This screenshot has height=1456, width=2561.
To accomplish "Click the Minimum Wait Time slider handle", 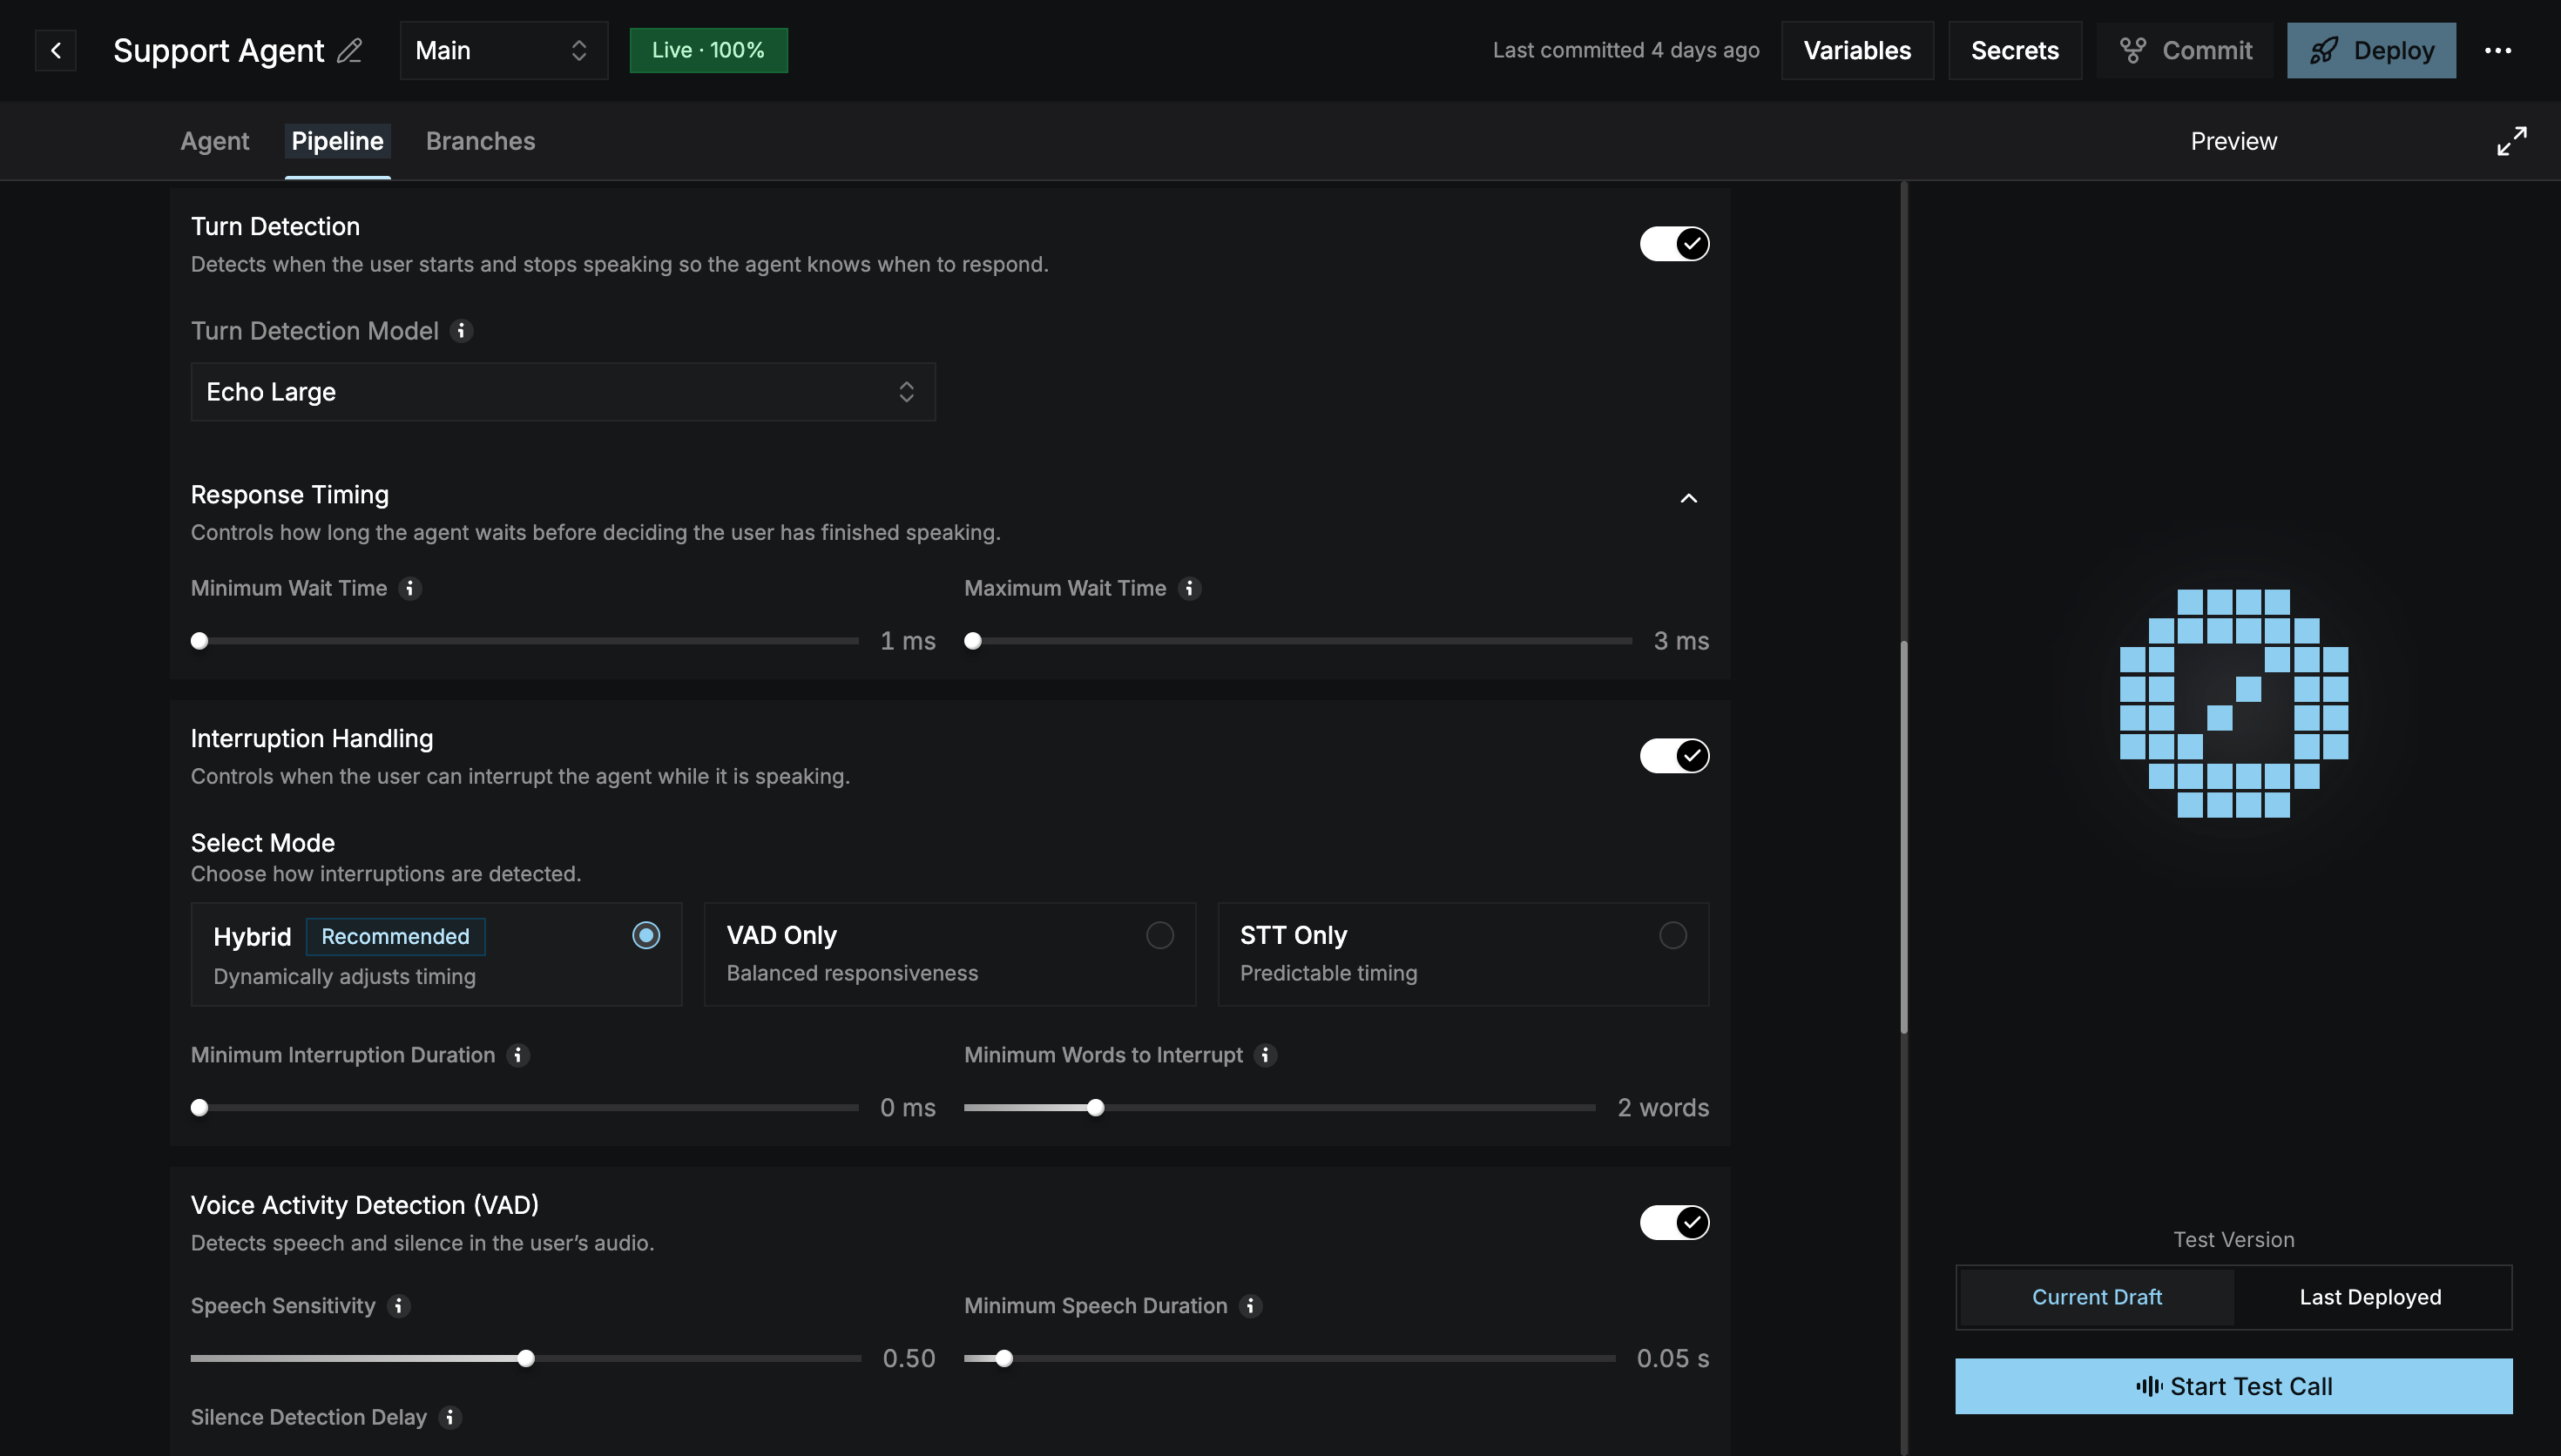I will tap(199, 641).
